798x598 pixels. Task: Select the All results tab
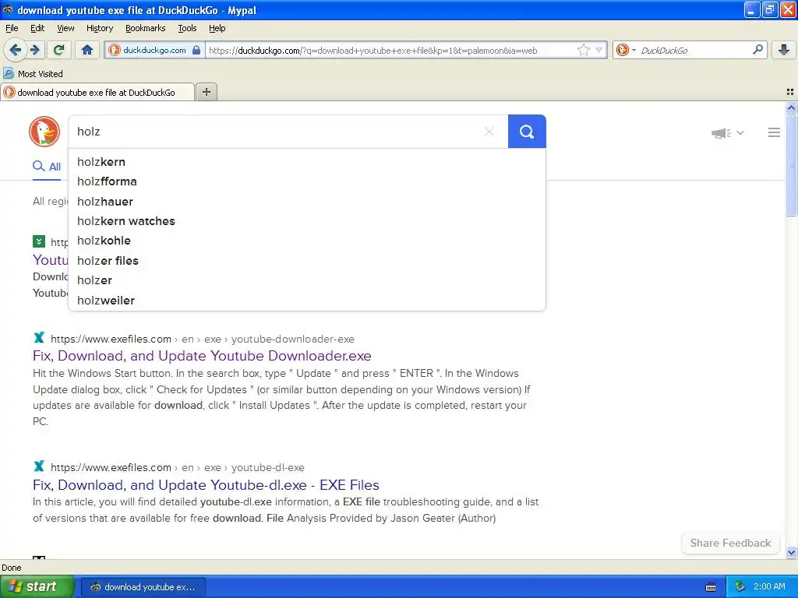pos(47,167)
